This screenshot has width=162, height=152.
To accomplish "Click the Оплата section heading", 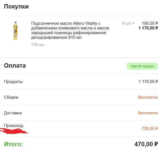I will click(15, 66).
